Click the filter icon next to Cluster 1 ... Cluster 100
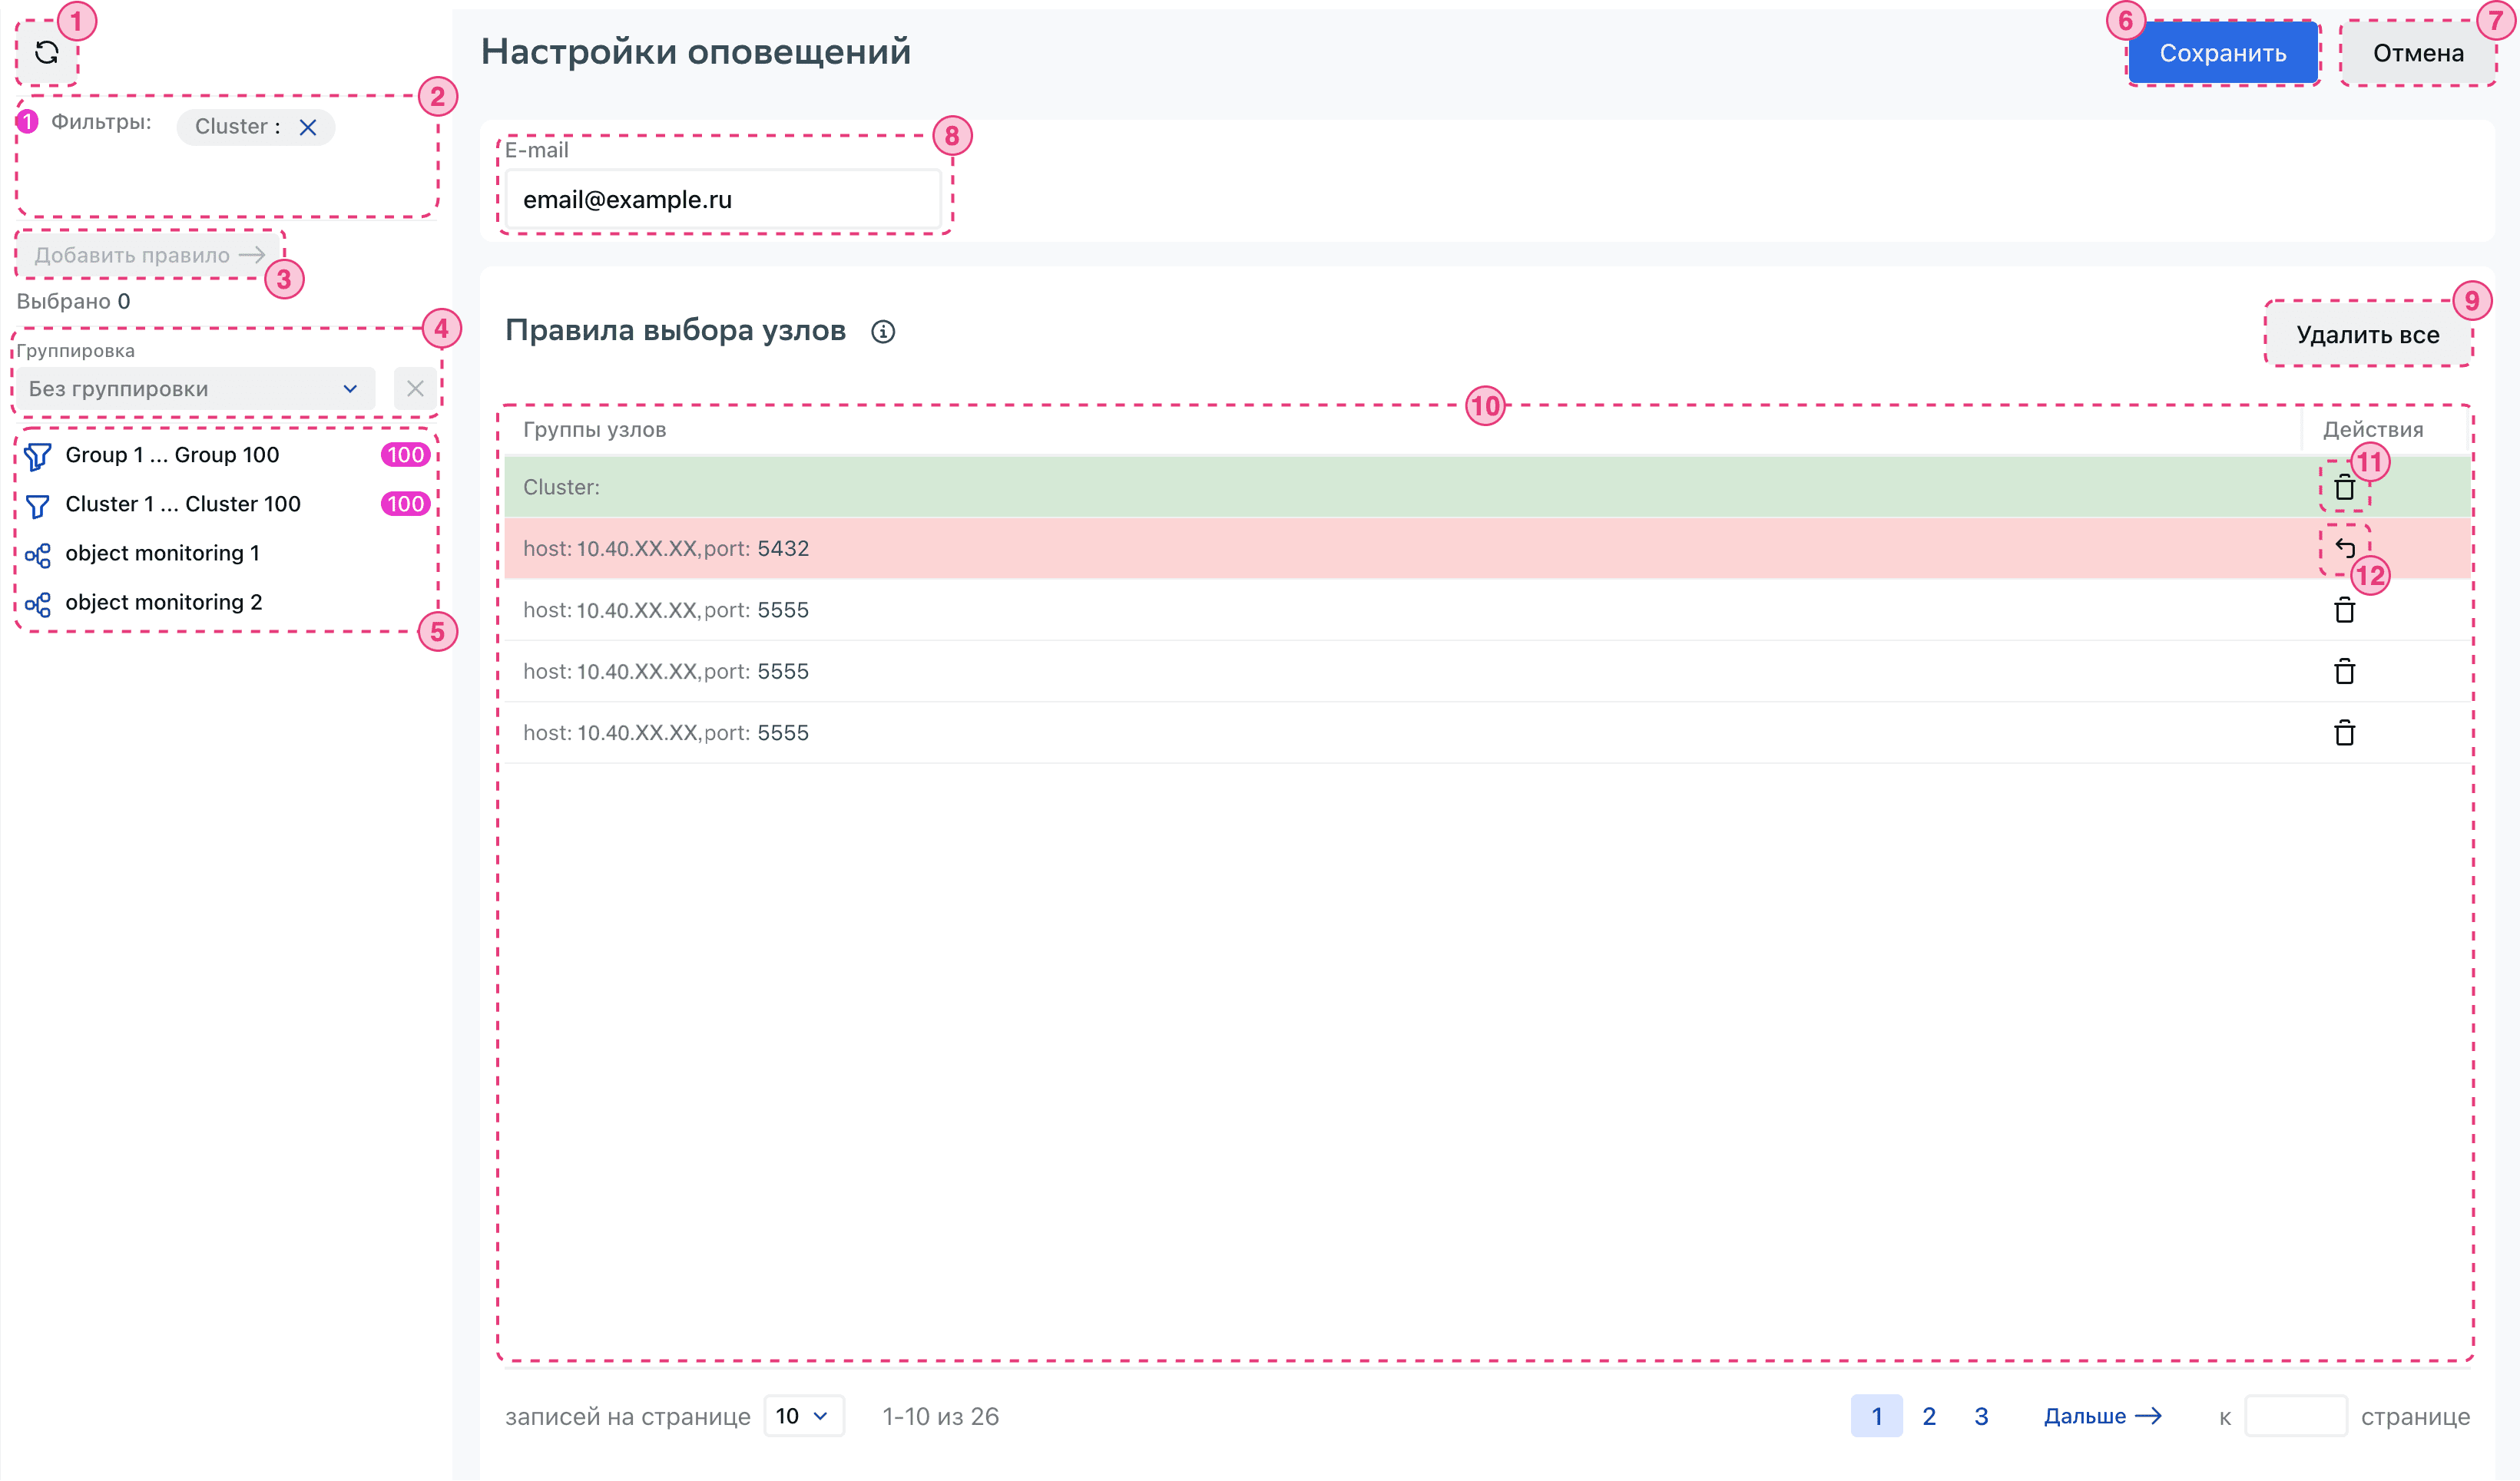The width and height of the screenshot is (2520, 1481). 38,506
